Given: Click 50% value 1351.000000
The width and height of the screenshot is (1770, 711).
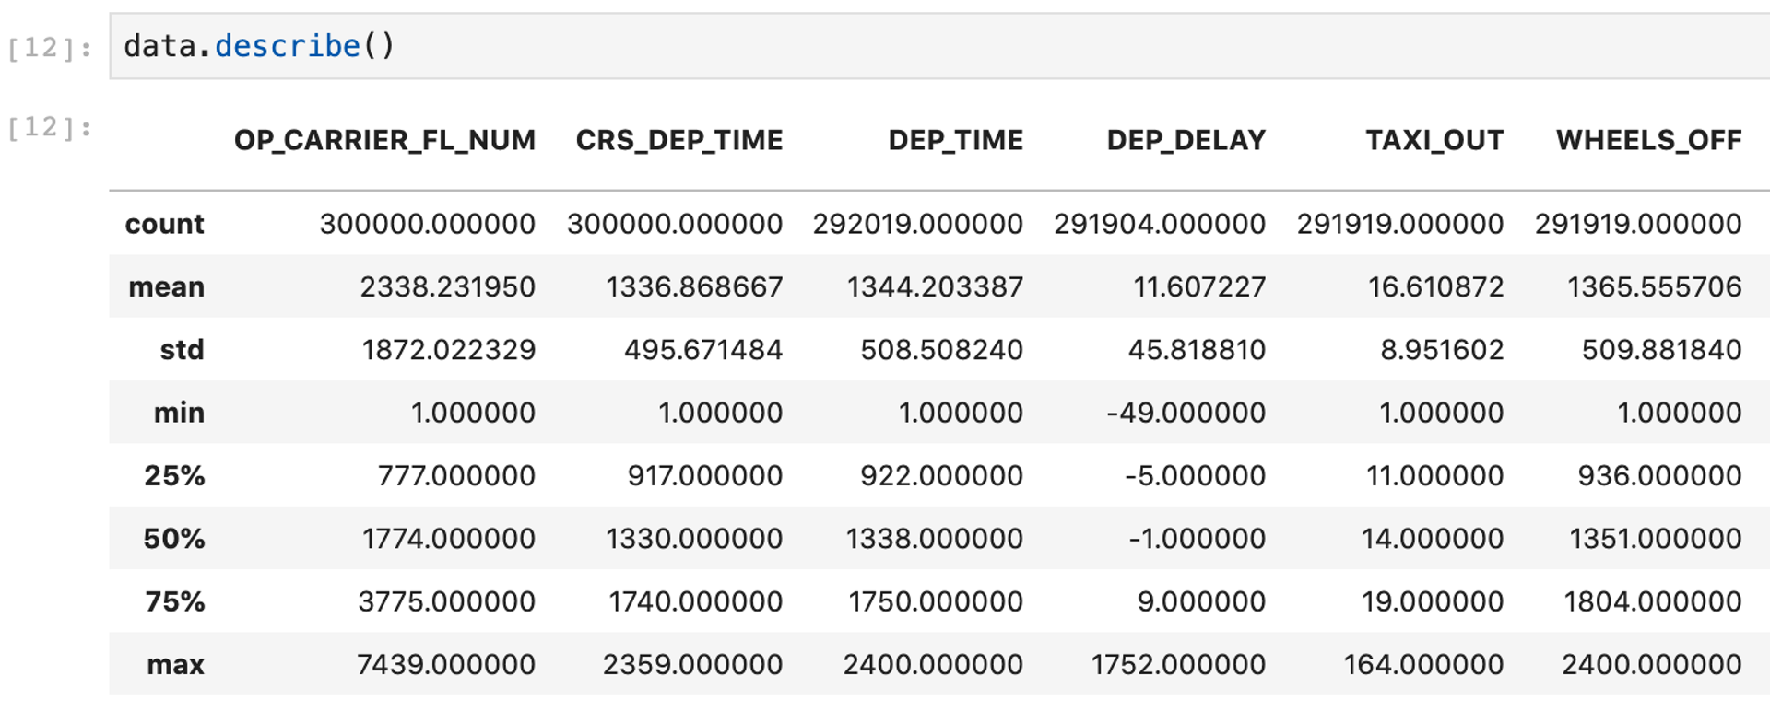Looking at the screenshot, I should coord(1656,539).
